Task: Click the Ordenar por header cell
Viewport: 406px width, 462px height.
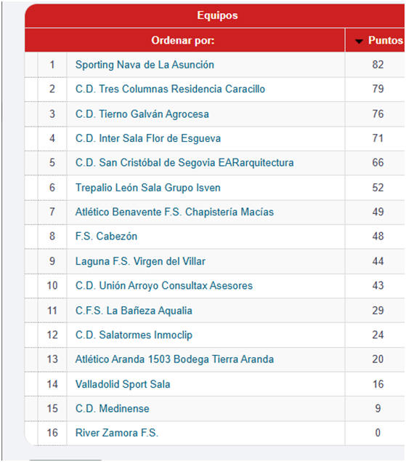Action: click(184, 40)
